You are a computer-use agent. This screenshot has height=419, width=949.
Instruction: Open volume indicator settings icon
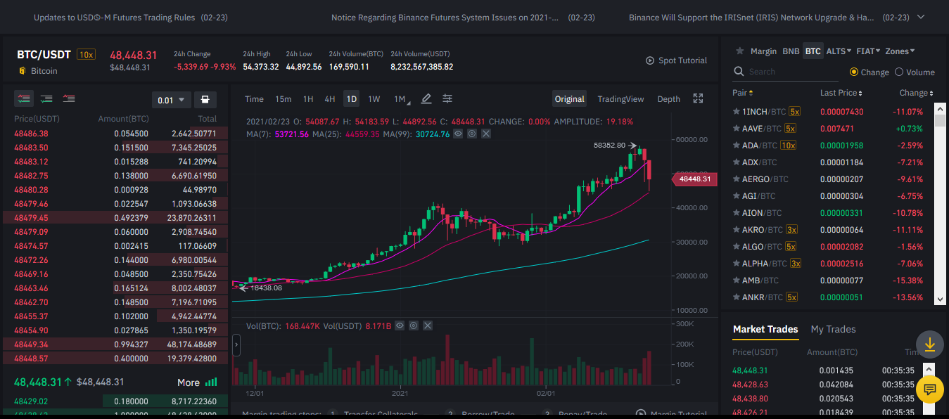[x=414, y=325]
